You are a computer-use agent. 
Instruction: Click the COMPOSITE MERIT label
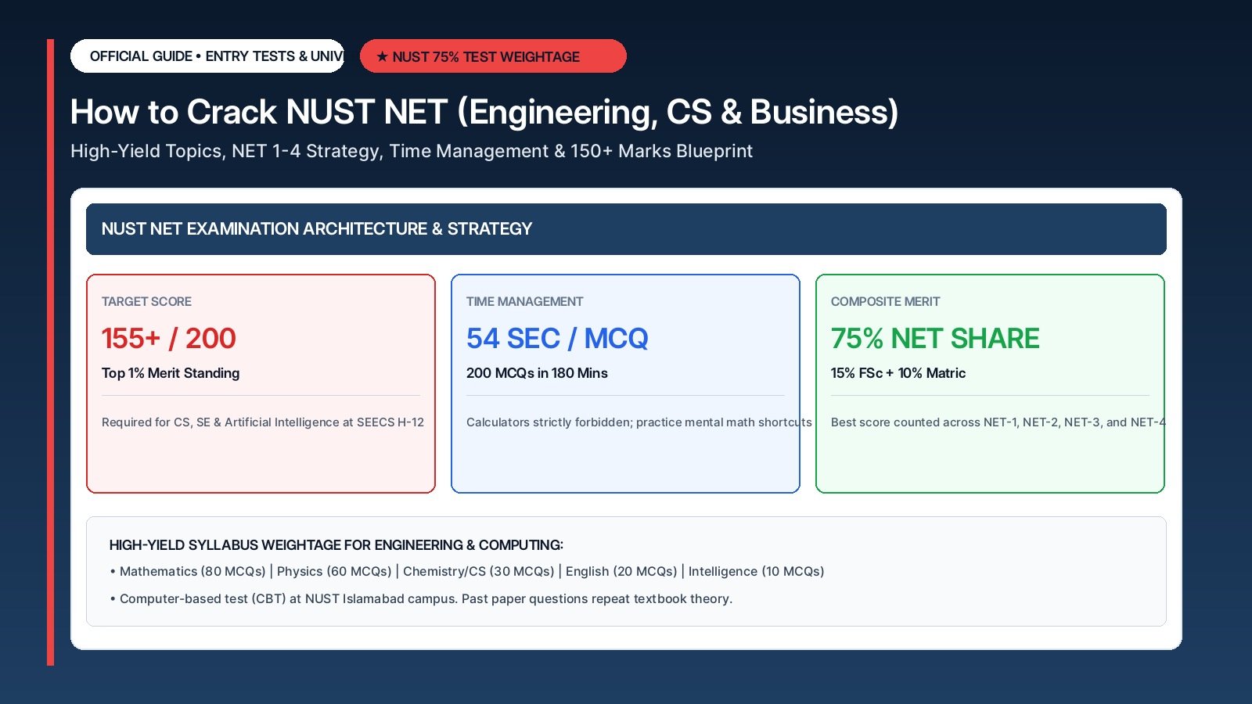[x=885, y=302]
